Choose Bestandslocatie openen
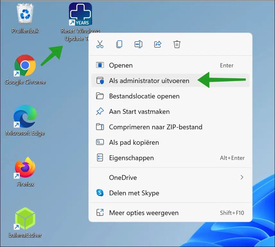 [170, 96]
